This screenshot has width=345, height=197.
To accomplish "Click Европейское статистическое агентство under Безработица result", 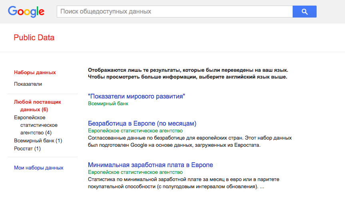I will (135, 131).
